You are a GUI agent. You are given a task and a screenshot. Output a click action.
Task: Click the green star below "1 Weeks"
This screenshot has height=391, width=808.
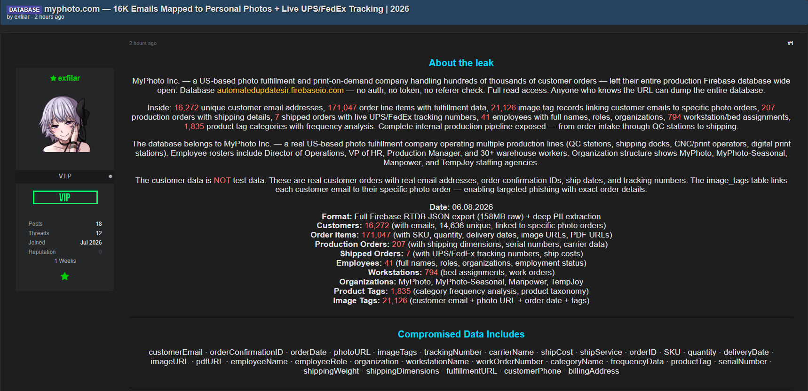(x=65, y=276)
